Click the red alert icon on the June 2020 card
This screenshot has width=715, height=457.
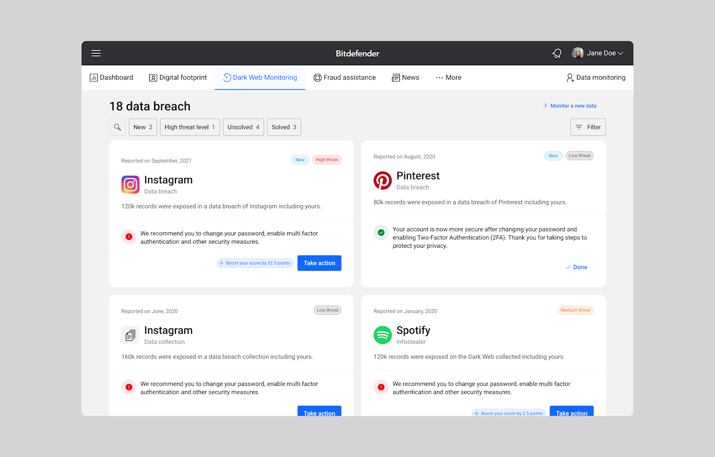point(129,387)
